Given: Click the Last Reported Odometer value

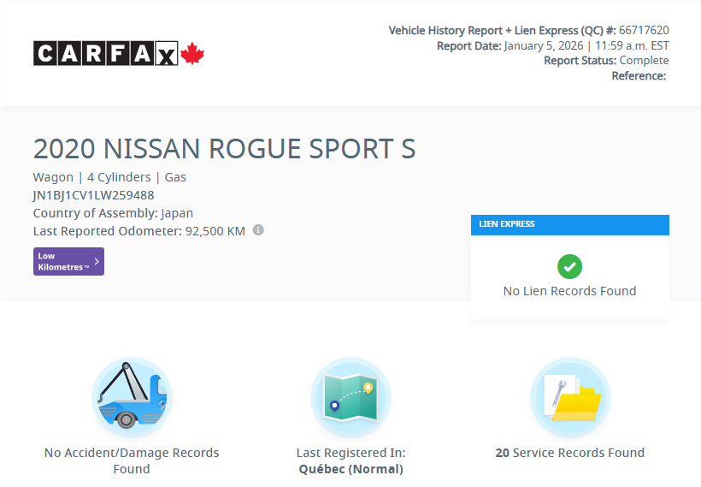Looking at the screenshot, I should pos(215,231).
